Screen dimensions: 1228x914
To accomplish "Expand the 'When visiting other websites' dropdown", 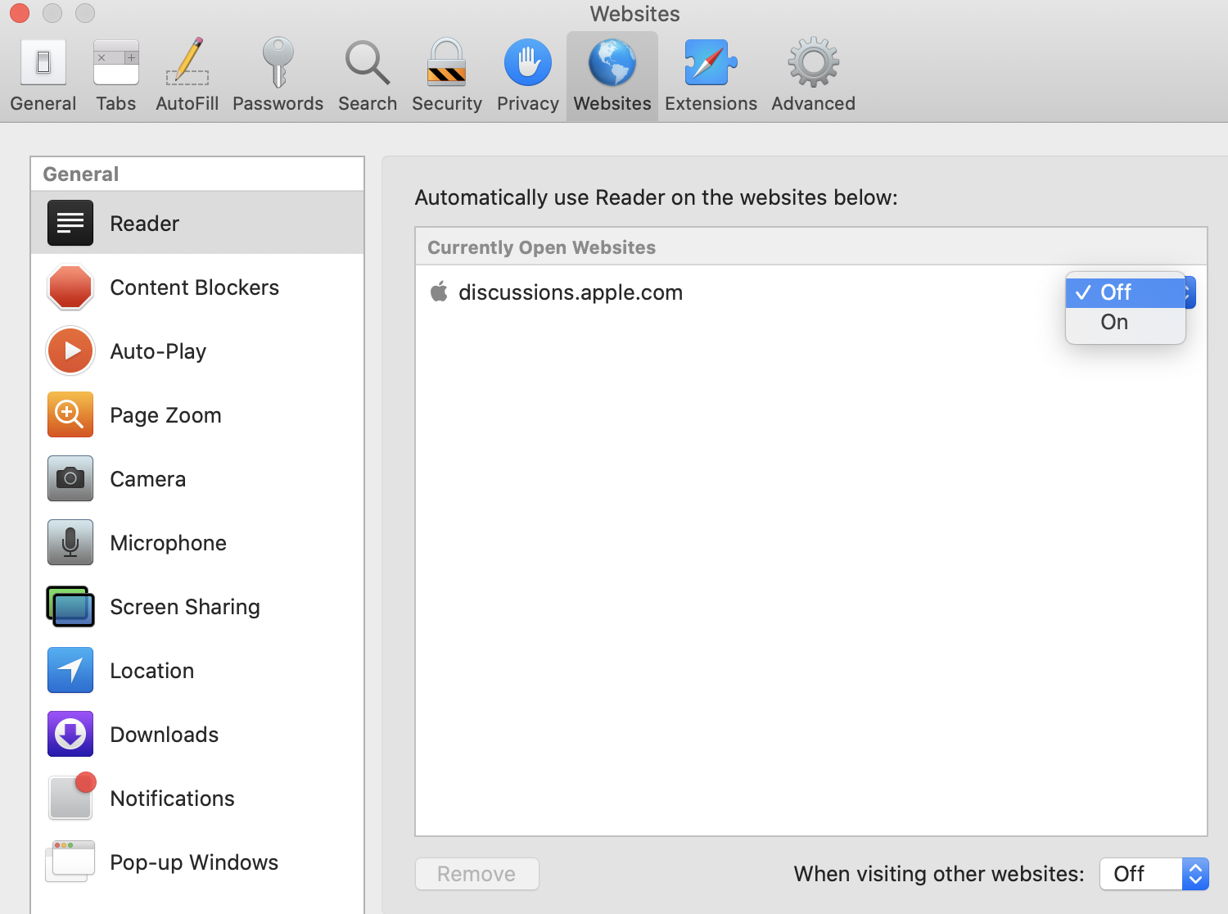I will pyautogui.click(x=1154, y=874).
